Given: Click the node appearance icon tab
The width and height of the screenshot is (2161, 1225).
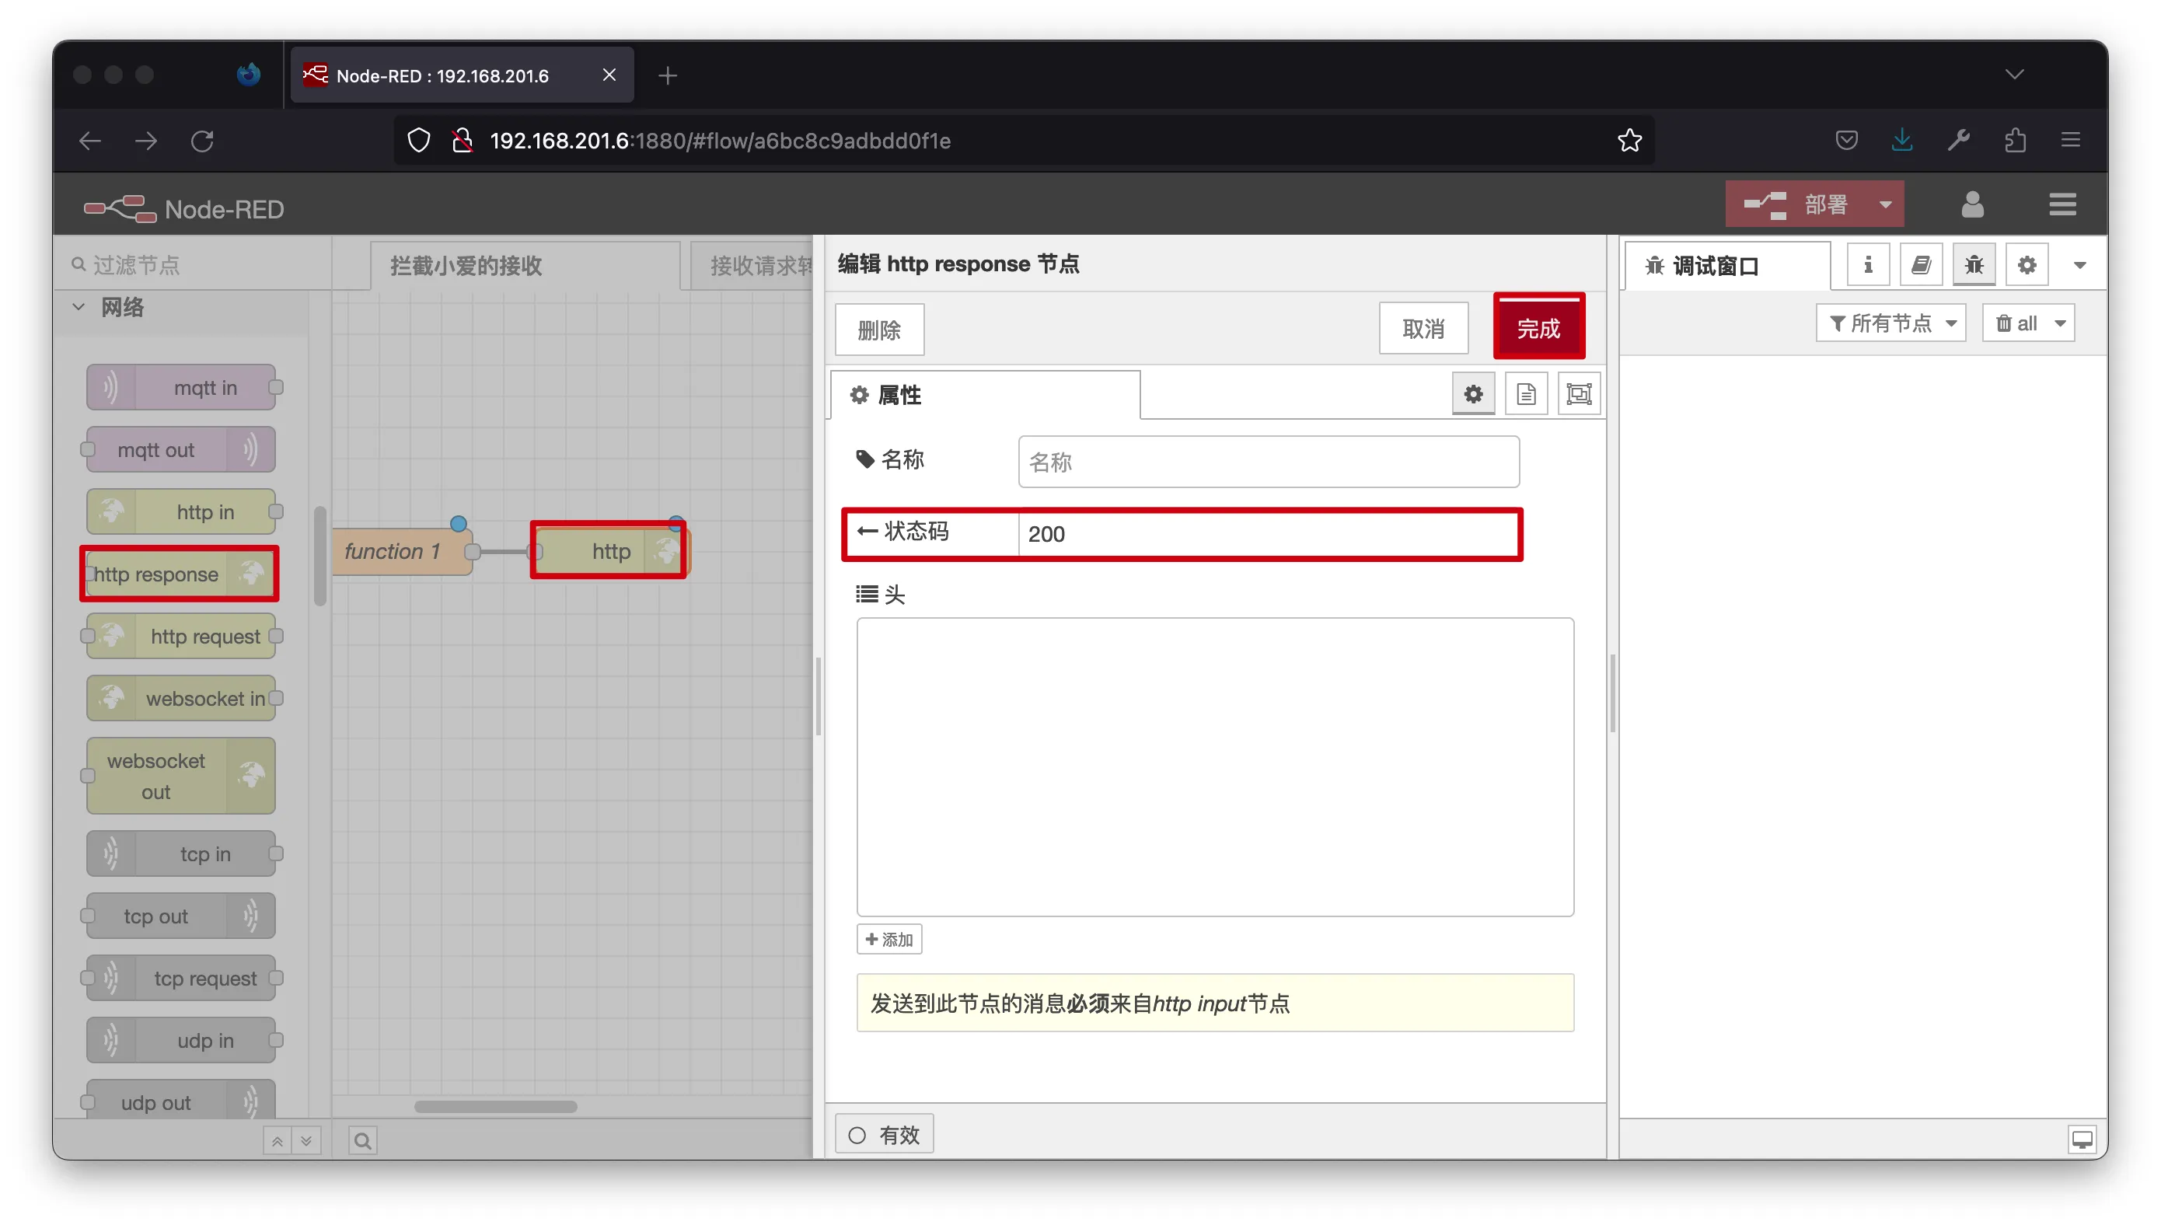Looking at the screenshot, I should pos(1579,394).
